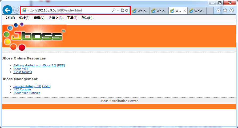Open the JBoss Web Console link
The height and width of the screenshot is (128, 238).
27,93
